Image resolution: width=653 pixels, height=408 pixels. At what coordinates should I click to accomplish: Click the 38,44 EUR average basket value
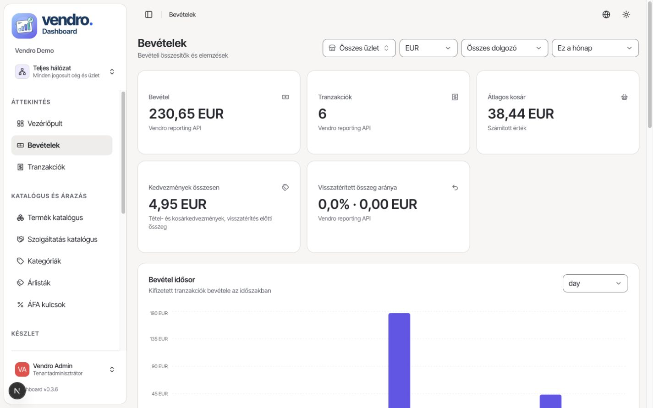tap(521, 114)
